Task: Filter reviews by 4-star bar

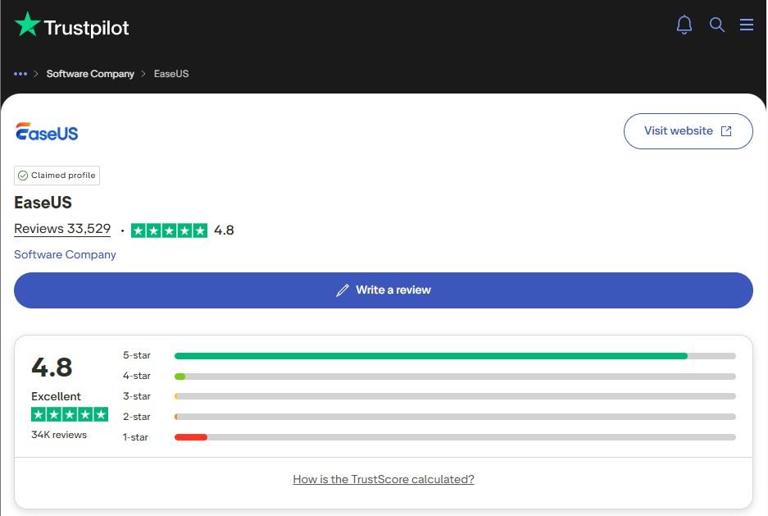Action: point(455,377)
